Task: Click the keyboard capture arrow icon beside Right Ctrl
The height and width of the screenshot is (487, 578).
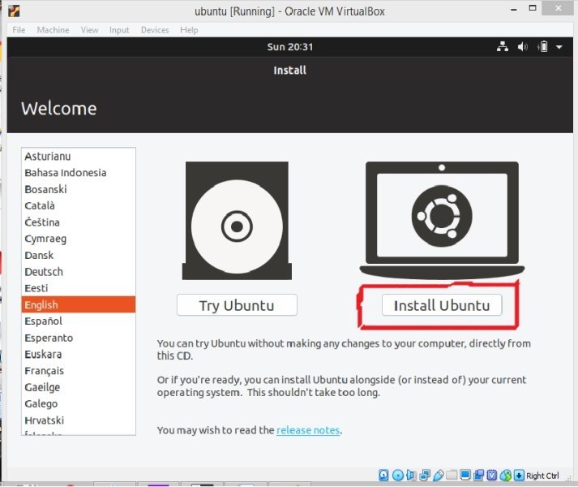Action: (519, 475)
